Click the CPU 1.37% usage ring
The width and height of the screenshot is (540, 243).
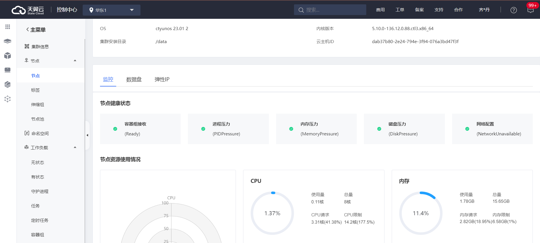coord(272,213)
